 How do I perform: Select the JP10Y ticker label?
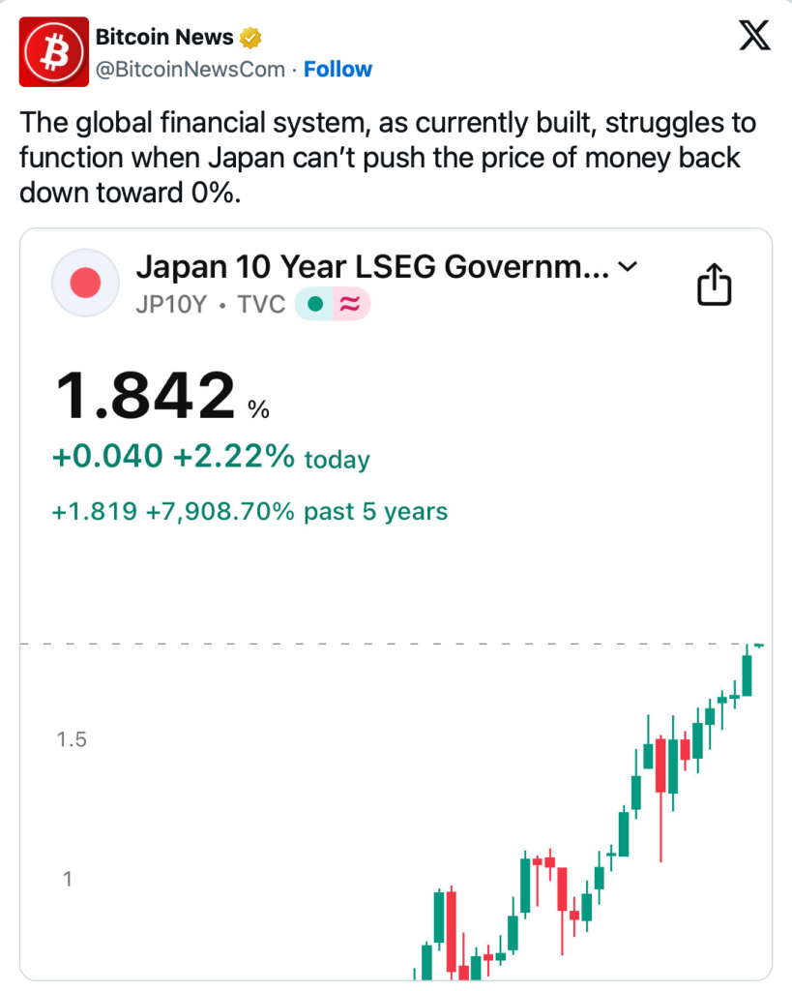point(171,305)
